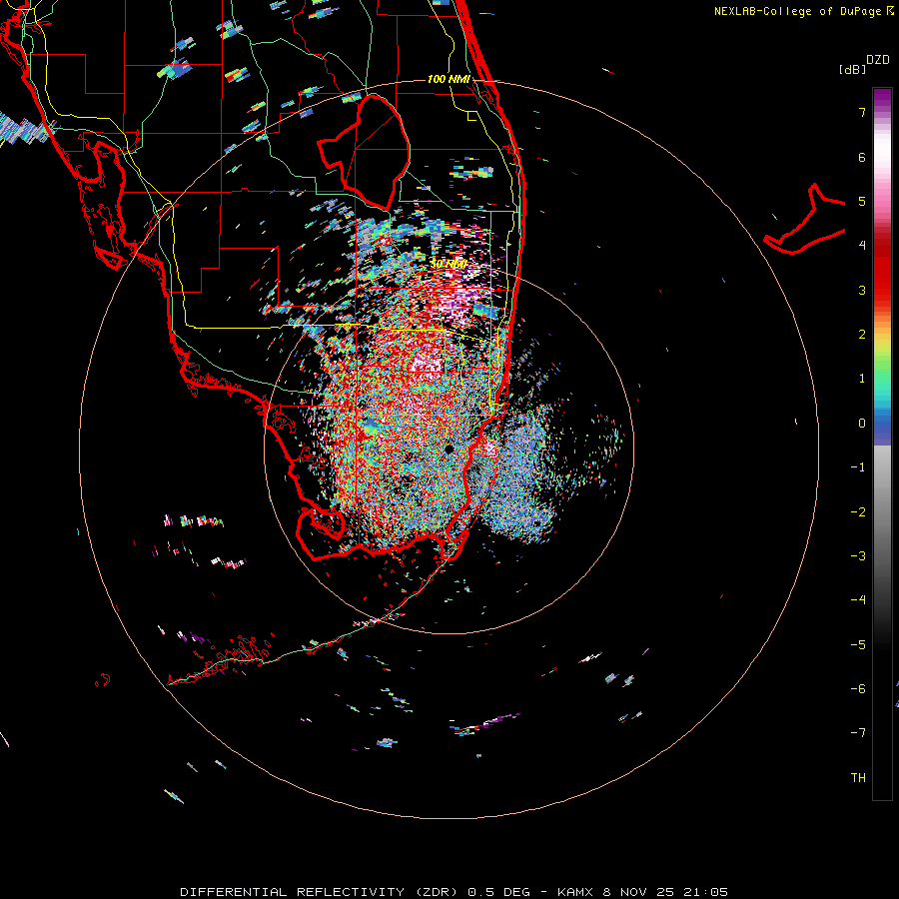Click the 2 dB tick on the scale
This screenshot has height=899, width=899.
862,335
